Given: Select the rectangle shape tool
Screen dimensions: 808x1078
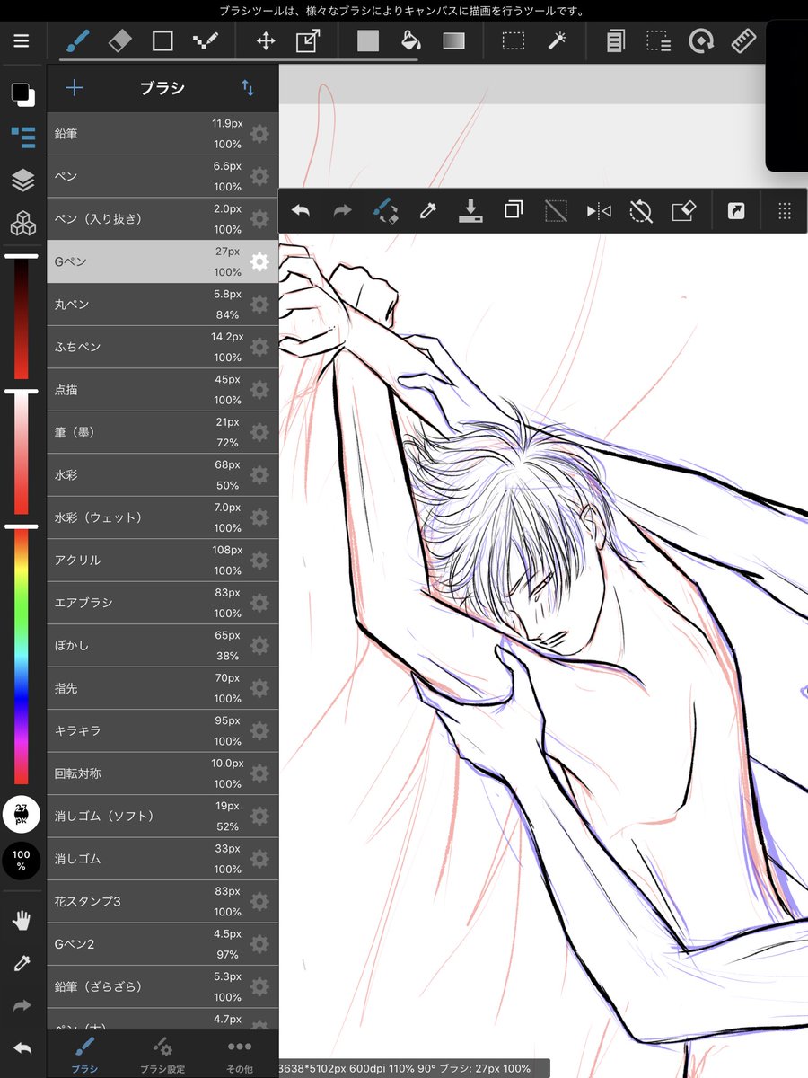Looking at the screenshot, I should (x=162, y=41).
